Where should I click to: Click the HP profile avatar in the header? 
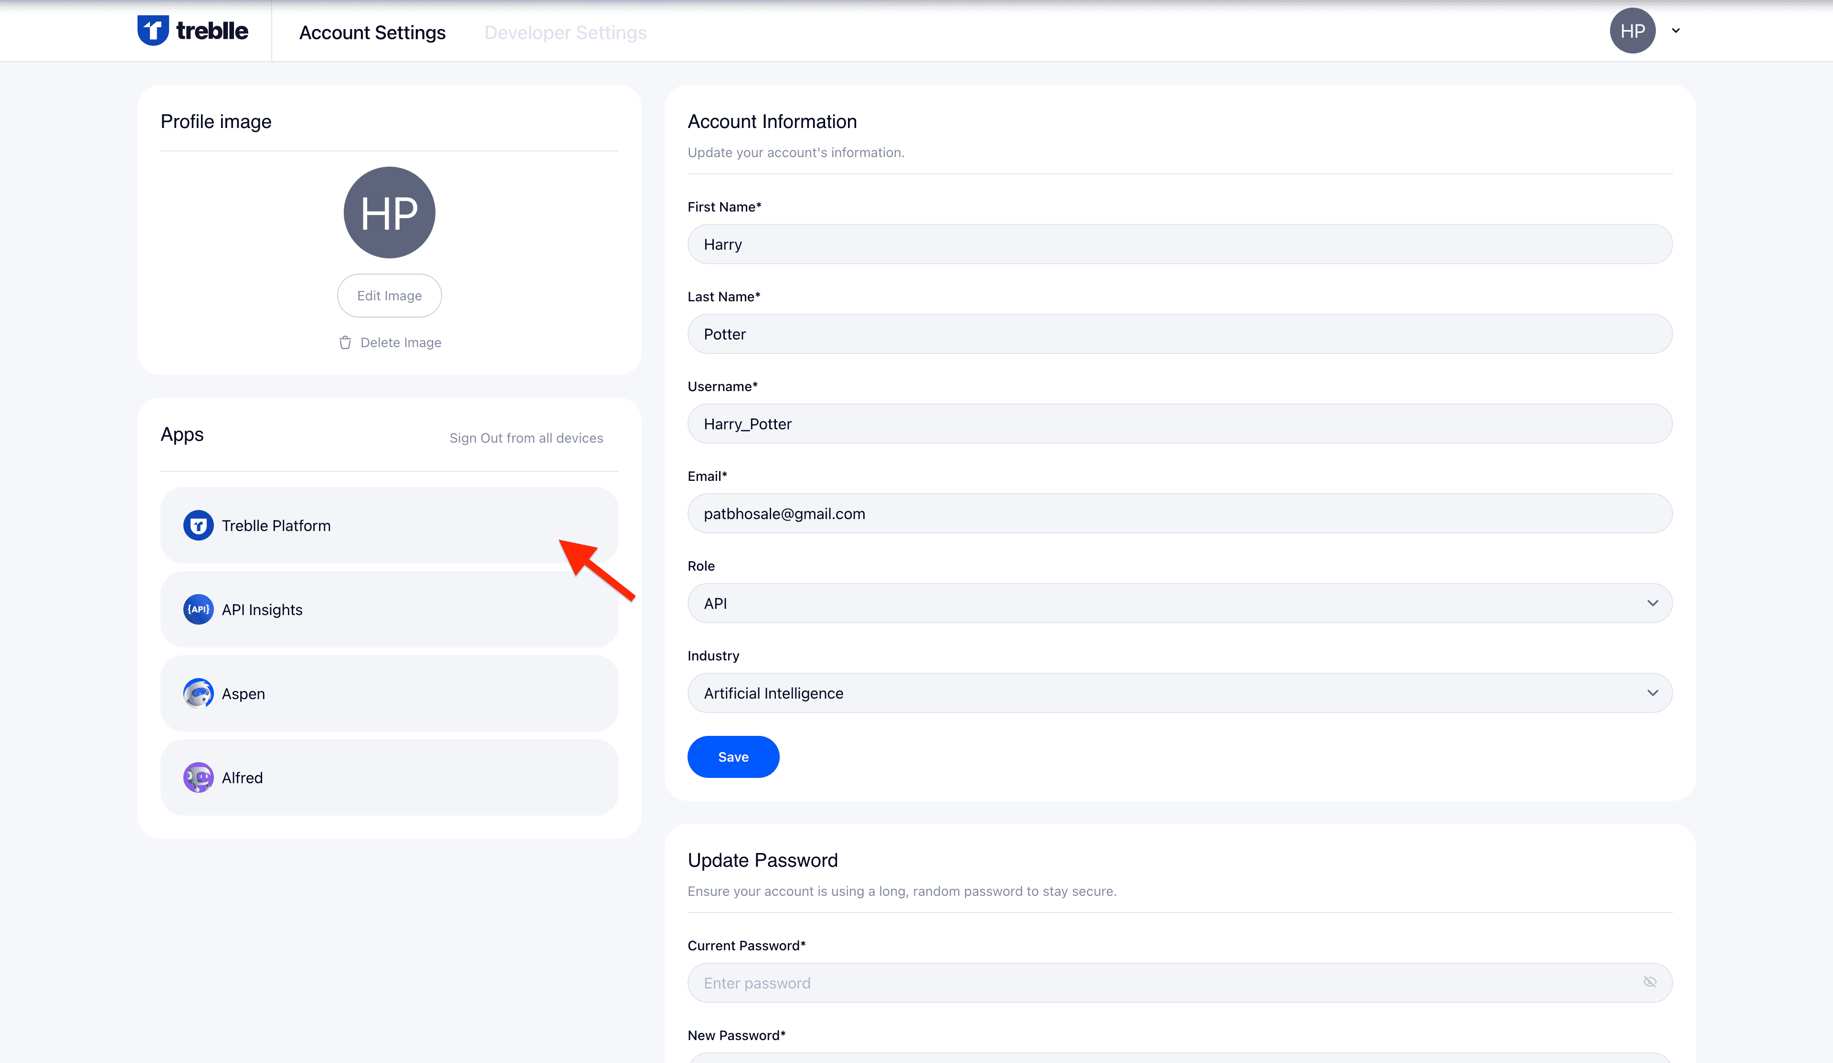point(1633,31)
